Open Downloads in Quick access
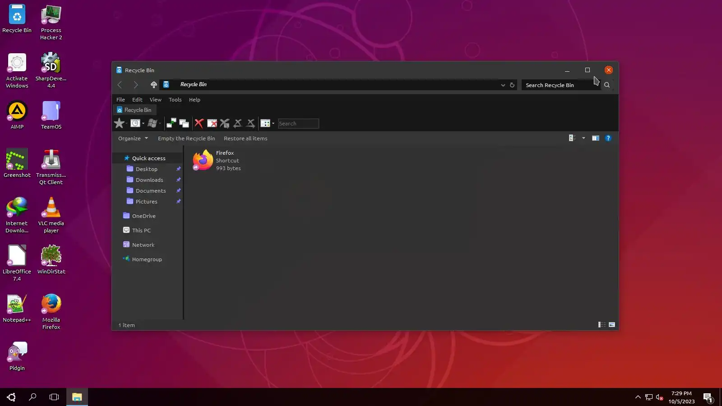 [149, 180]
